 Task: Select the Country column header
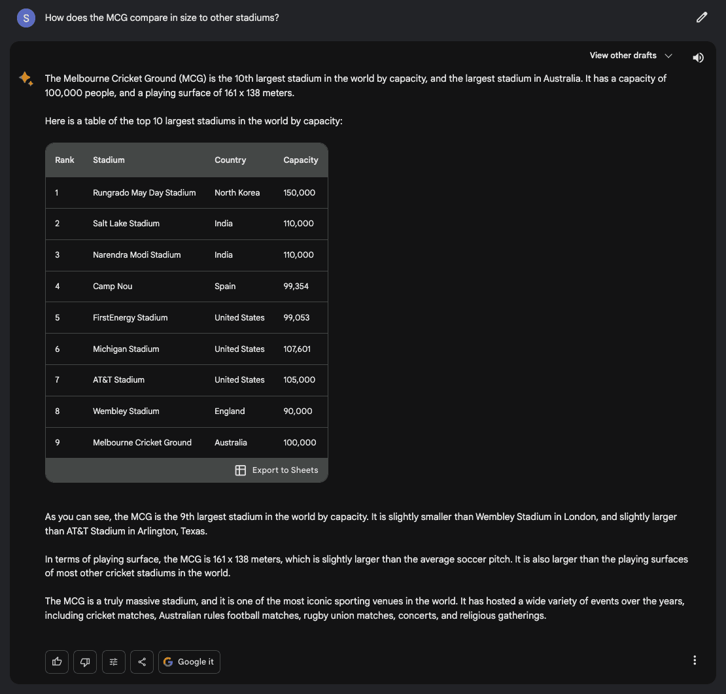(x=230, y=160)
